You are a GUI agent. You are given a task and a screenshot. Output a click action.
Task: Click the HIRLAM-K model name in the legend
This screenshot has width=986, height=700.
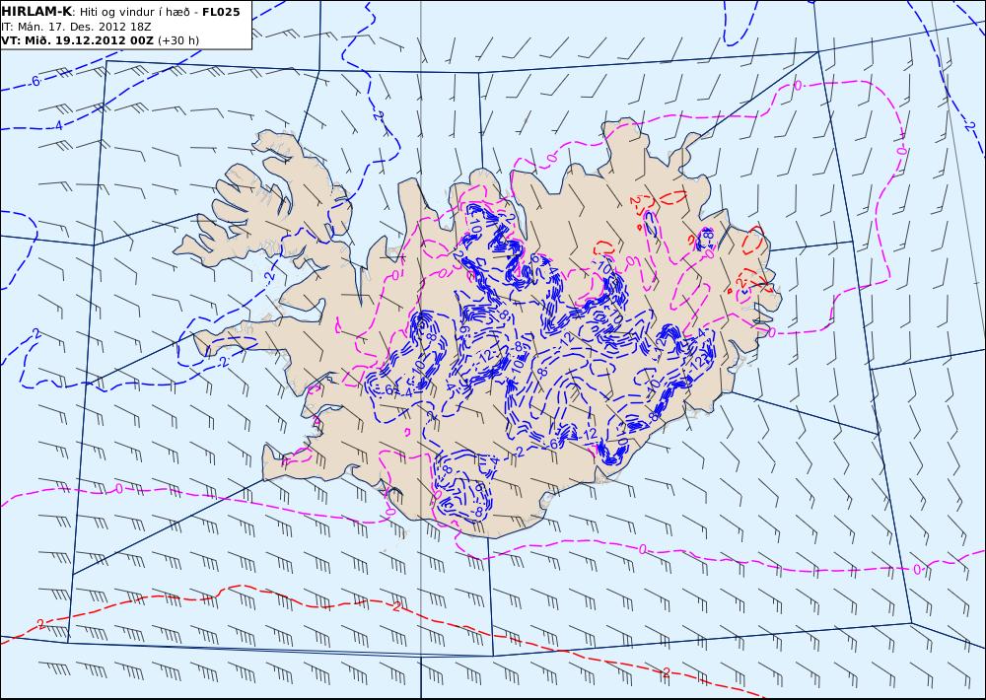(x=36, y=12)
